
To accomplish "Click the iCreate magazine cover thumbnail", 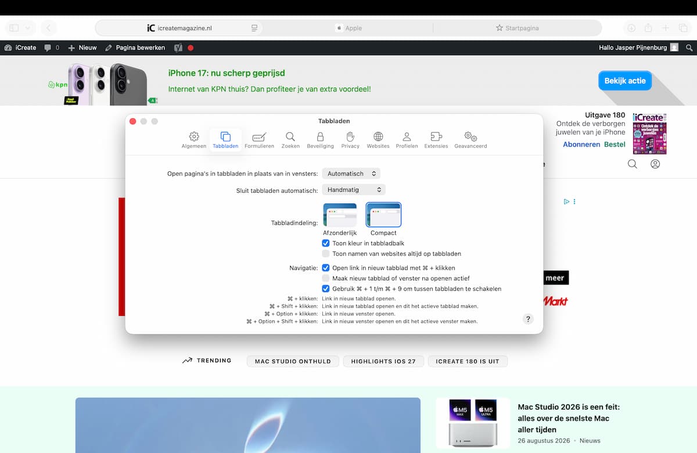I will pyautogui.click(x=650, y=134).
